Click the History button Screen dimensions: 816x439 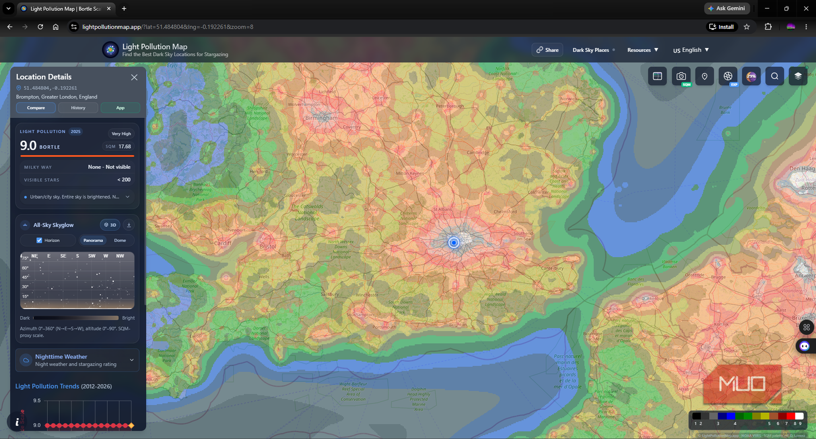pyautogui.click(x=78, y=108)
